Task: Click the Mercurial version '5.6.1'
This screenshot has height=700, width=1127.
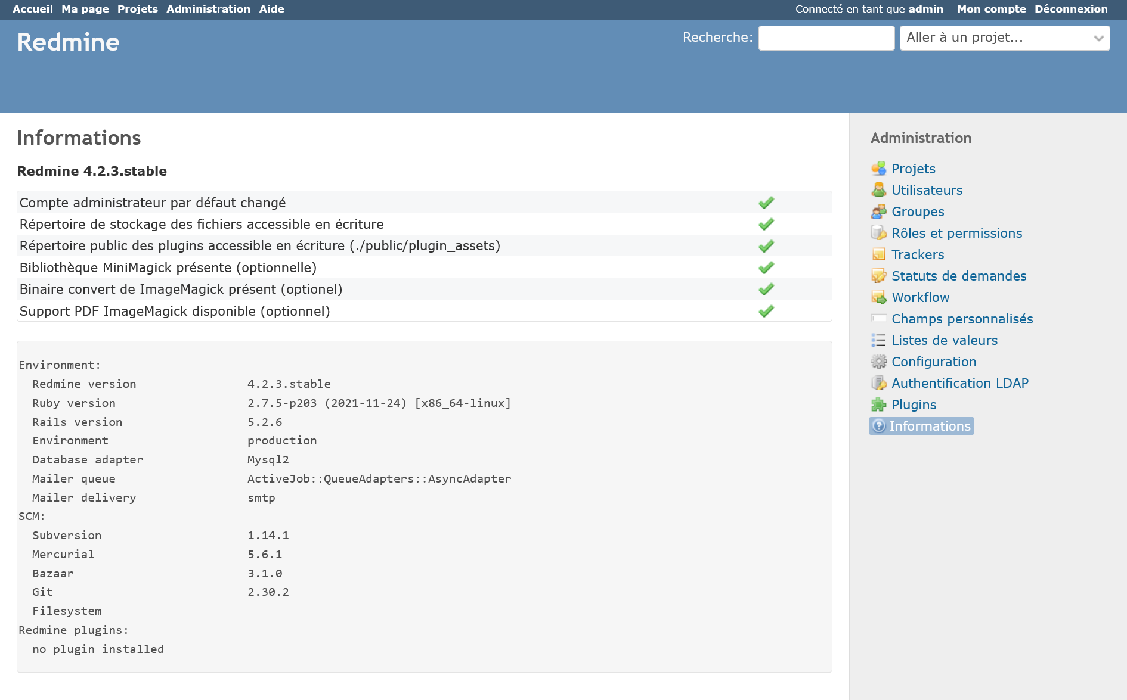Action: (265, 555)
